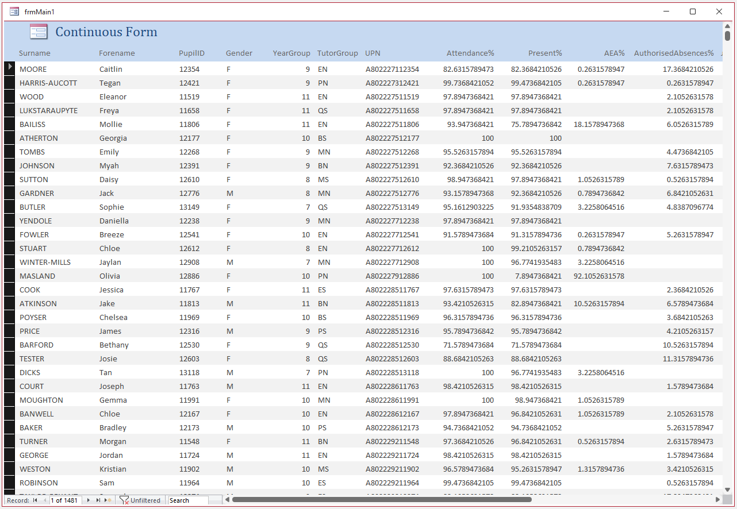Click surname cell LUKSTARAUPYTE
This screenshot has height=509, width=737.
click(49, 110)
